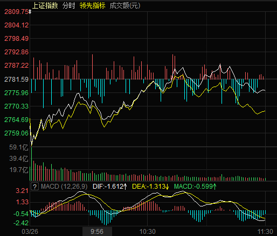277x236 pixels.
Task: Click the DIF up-arrow indicator
Action: click(125, 187)
